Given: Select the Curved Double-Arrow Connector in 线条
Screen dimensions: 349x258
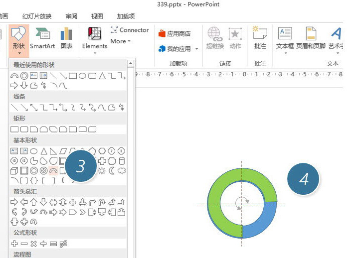Looking at the screenshot, I should pyautogui.click(x=92, y=108).
